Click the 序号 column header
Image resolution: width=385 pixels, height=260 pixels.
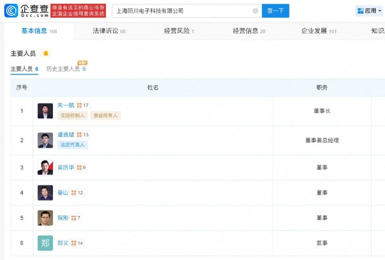(21, 87)
